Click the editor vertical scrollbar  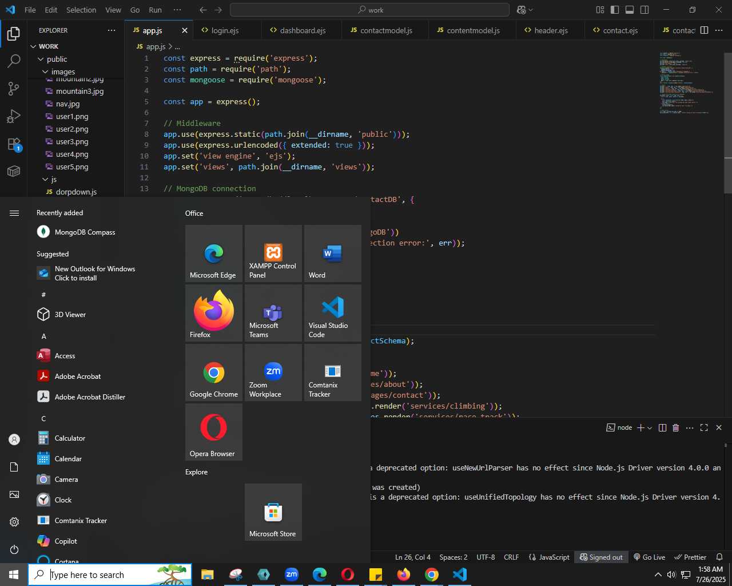[x=728, y=123]
